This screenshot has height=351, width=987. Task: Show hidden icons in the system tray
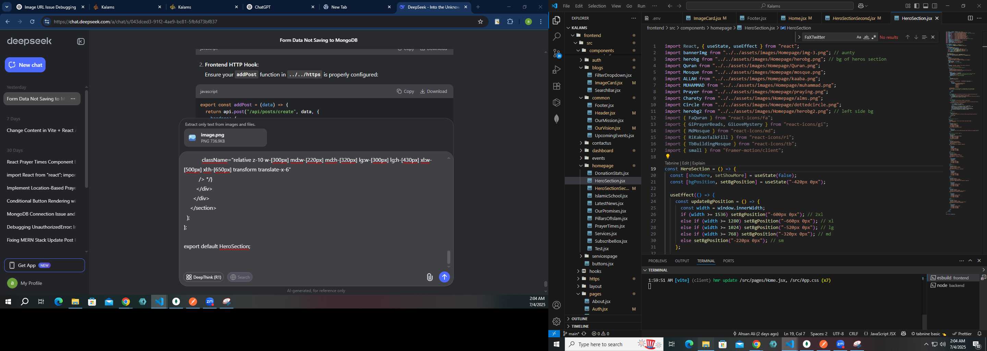[926, 344]
